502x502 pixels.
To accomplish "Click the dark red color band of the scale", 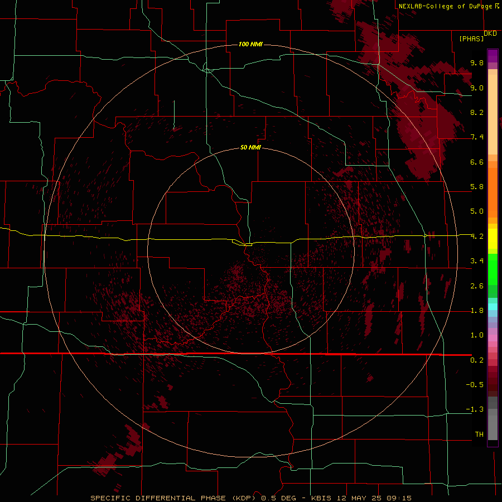I will coord(493,382).
